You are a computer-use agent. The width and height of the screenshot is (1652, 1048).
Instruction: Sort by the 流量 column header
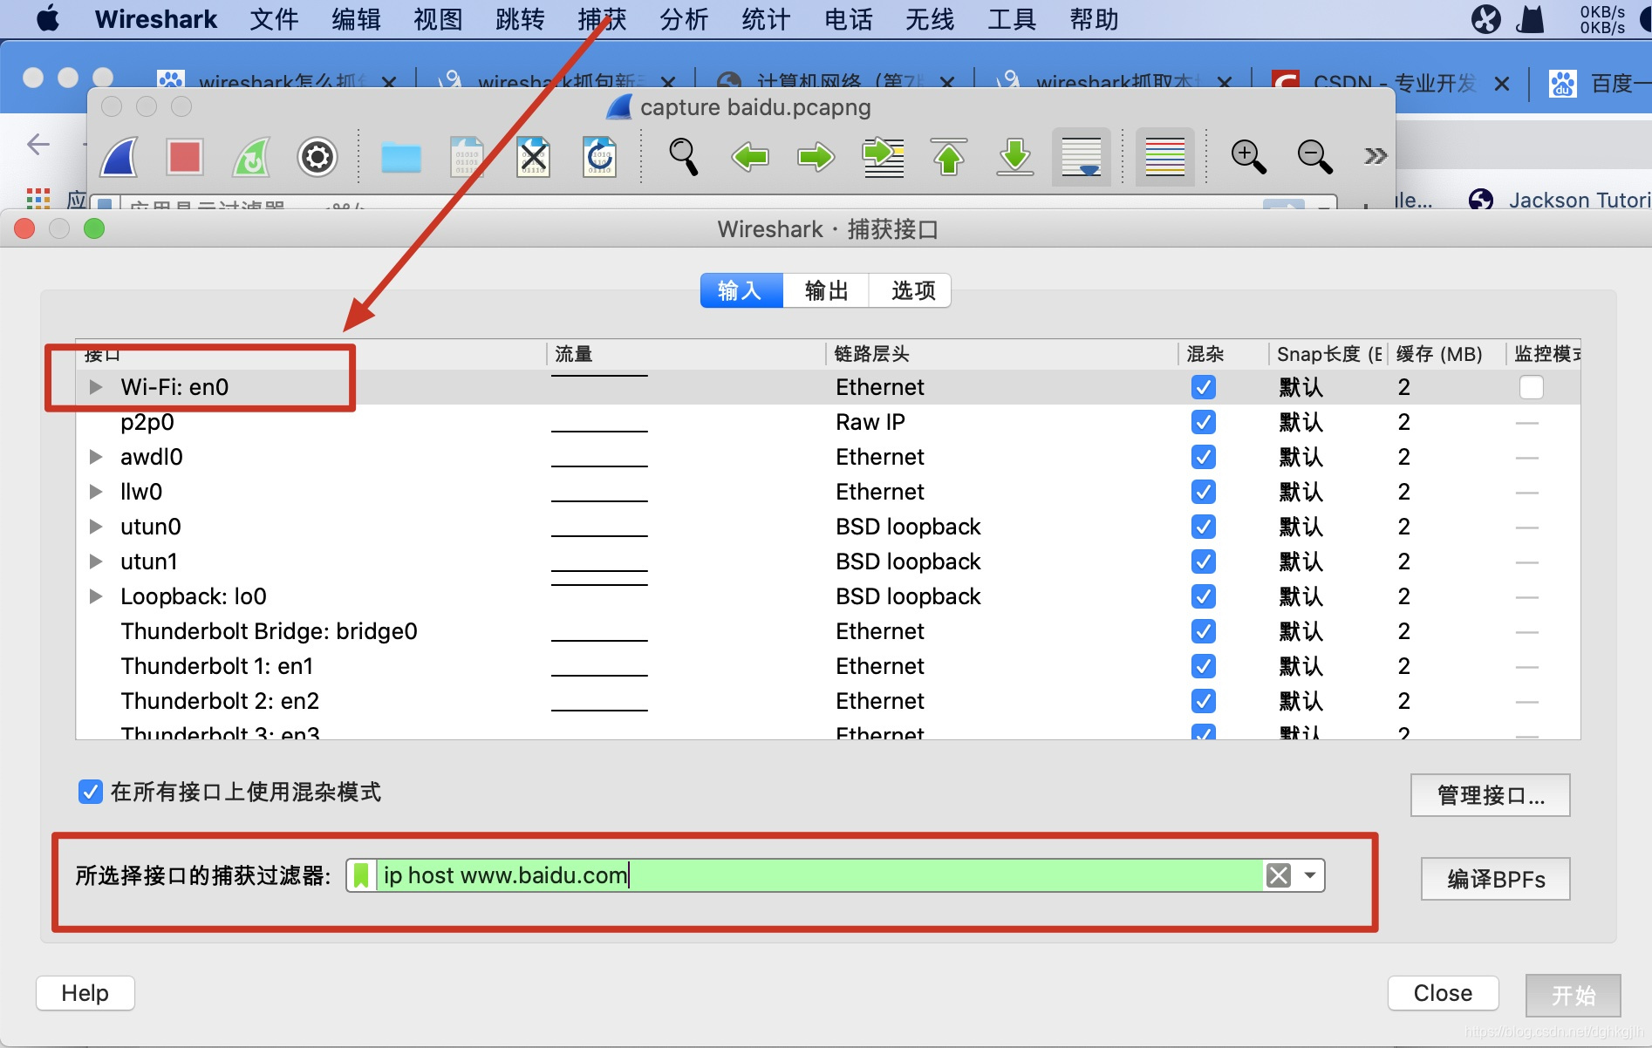click(x=686, y=354)
